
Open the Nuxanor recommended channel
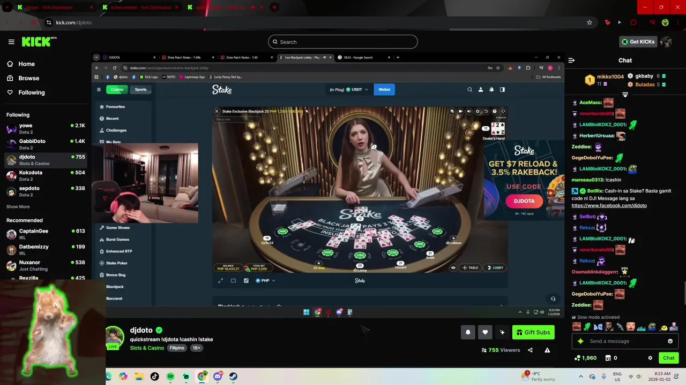click(46, 265)
